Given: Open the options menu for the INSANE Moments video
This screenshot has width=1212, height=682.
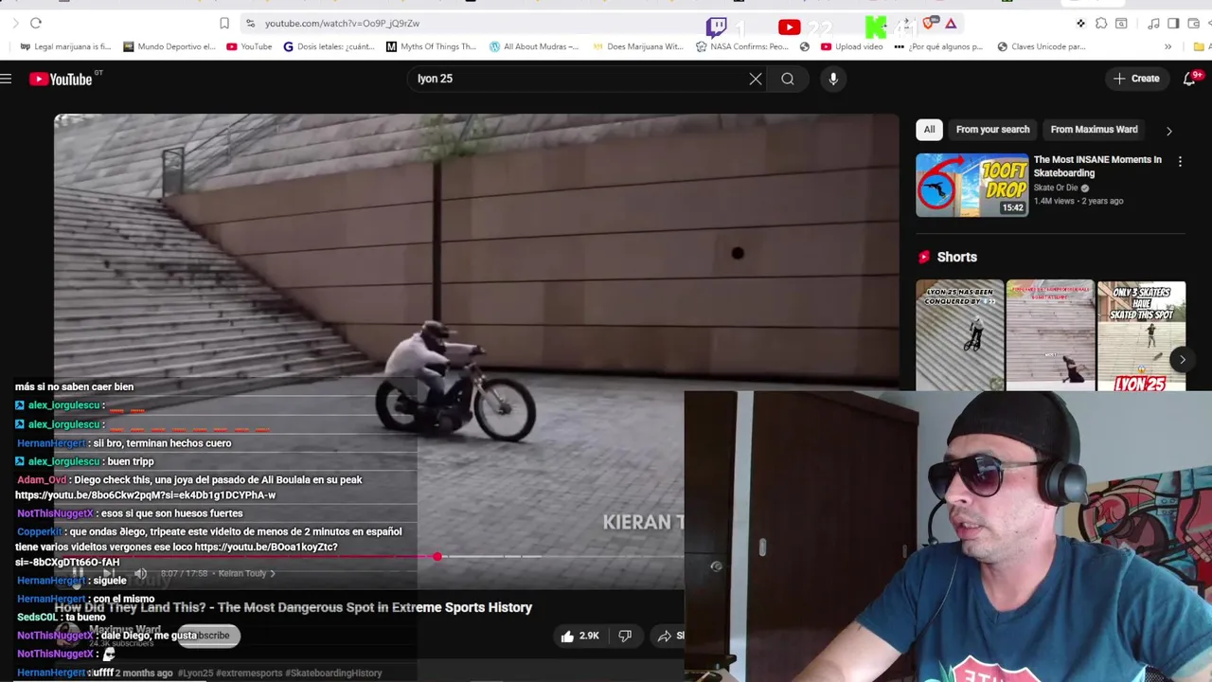Looking at the screenshot, I should point(1180,162).
